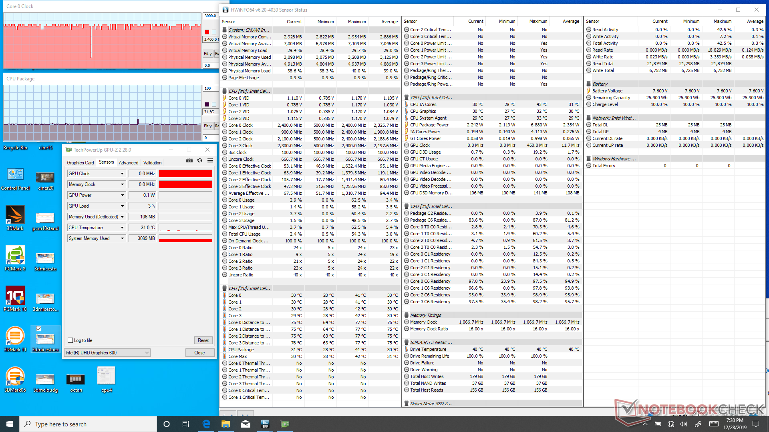
Task: Click the HWiNFO64 taskbar icon
Action: pyautogui.click(x=265, y=424)
